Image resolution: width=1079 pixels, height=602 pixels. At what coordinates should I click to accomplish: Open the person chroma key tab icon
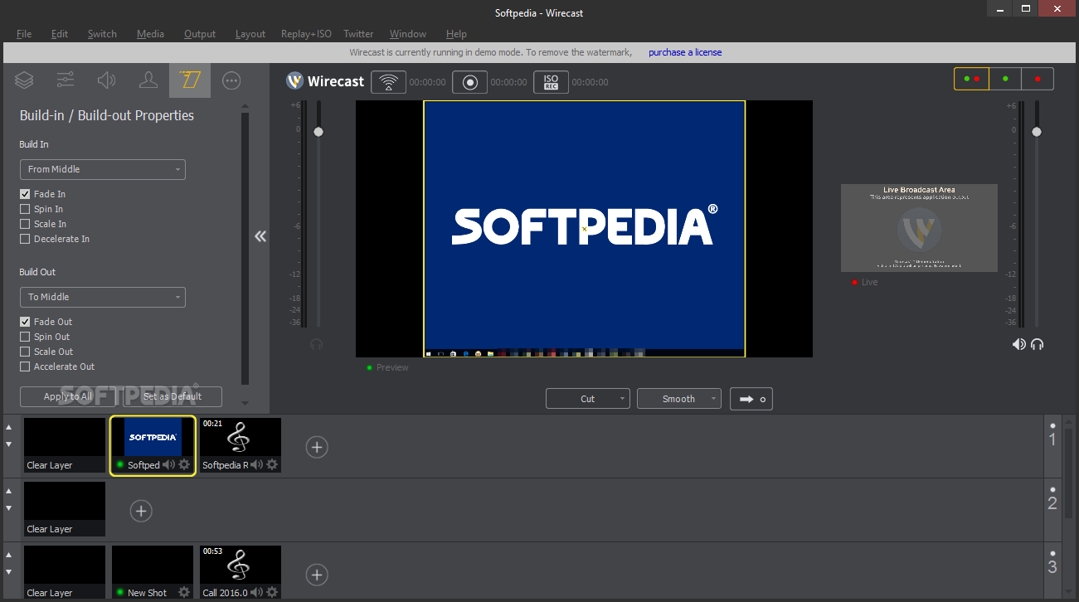(148, 80)
